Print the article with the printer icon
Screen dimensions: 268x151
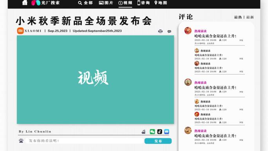160,31
